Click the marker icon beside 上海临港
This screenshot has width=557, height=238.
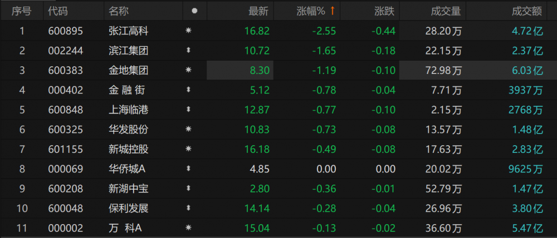tap(188, 110)
